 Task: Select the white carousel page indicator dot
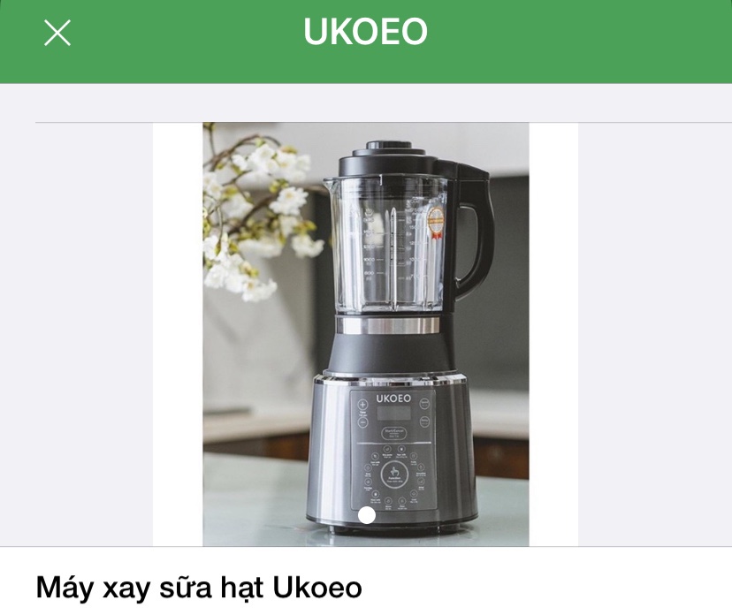click(x=368, y=516)
